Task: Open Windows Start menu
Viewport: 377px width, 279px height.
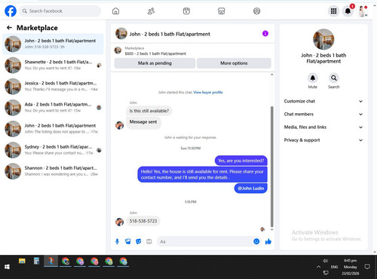Action: (x=7, y=267)
